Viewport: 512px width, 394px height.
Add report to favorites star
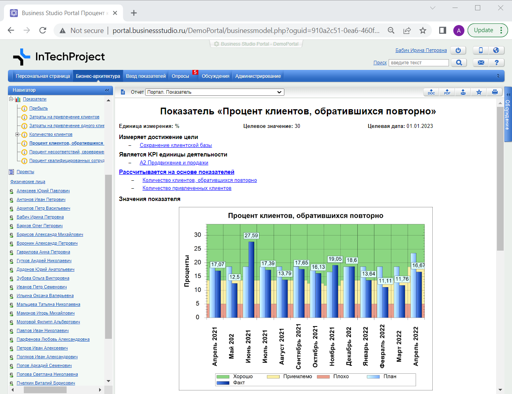coord(479,92)
